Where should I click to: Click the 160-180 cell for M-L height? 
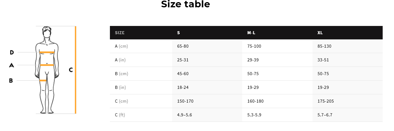pyautogui.click(x=255, y=101)
